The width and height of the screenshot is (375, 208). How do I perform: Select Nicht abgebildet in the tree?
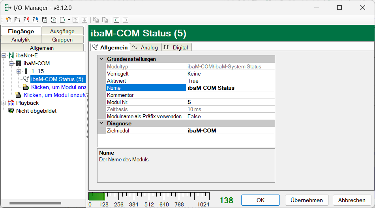36,111
